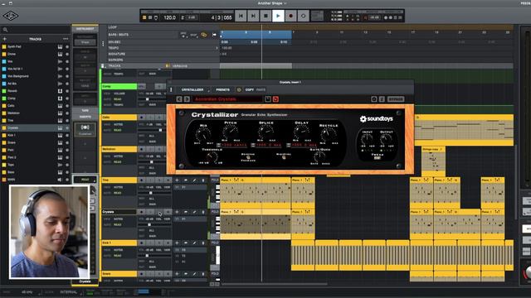Click the Tweak button on Crystallizer

click(378, 158)
